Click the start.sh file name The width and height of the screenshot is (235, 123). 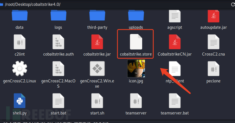pyautogui.click(x=97, y=113)
